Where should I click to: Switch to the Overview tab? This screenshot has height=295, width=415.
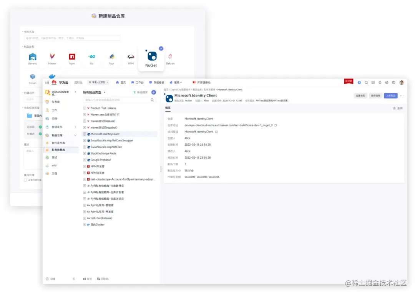[168, 108]
